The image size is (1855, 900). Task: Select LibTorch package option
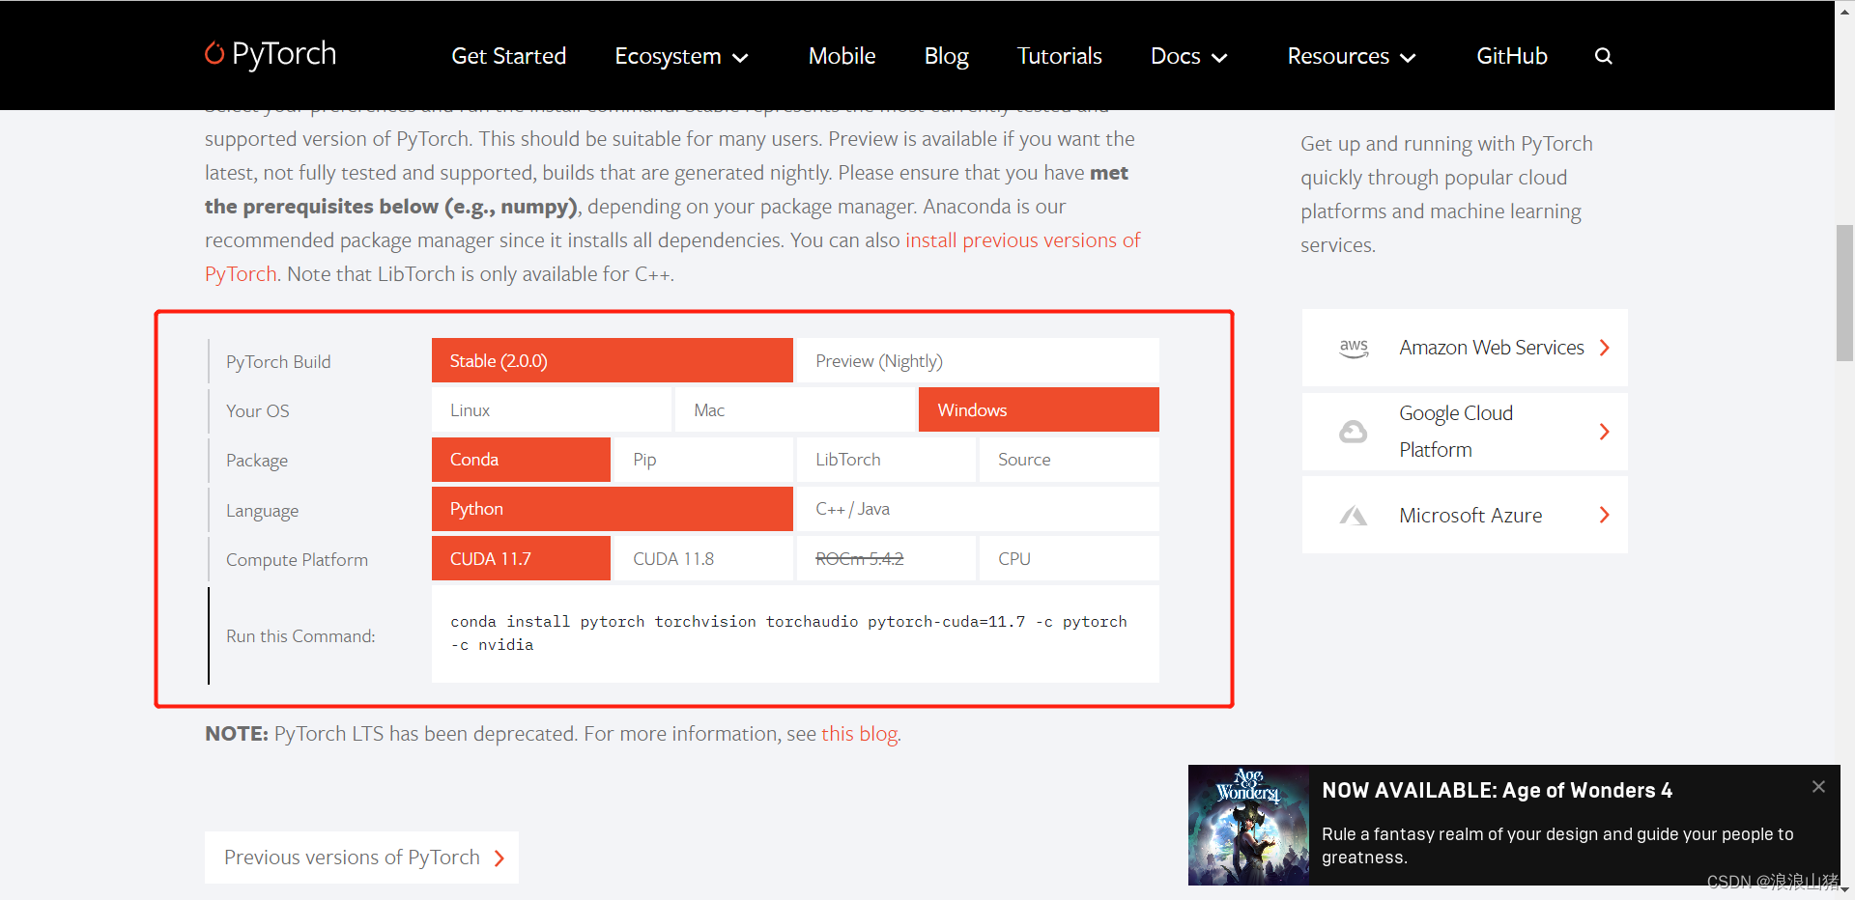tap(886, 460)
